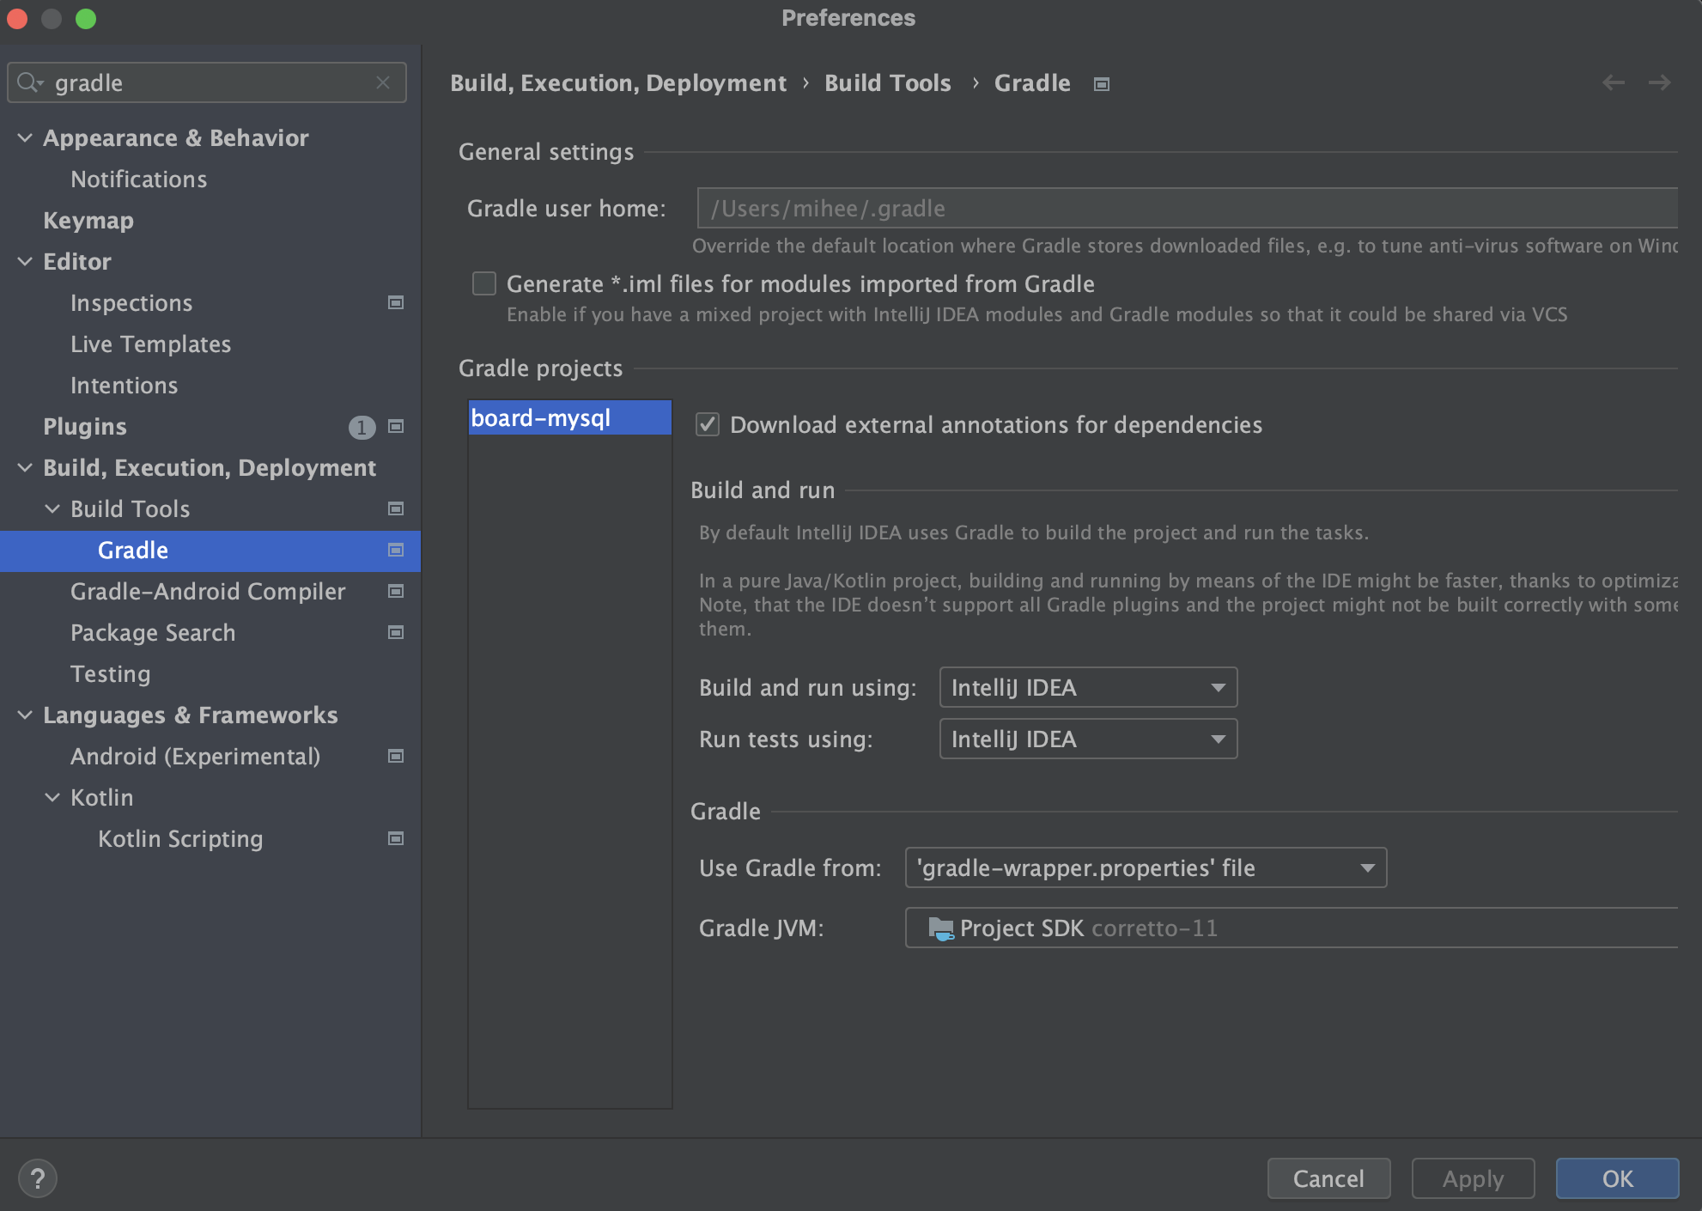Viewport: 1702px width, 1211px height.
Task: Open Run tests using dropdown
Action: click(1088, 739)
